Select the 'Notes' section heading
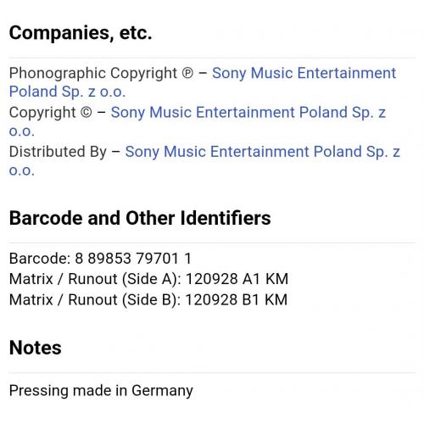Image resolution: width=424 pixels, height=424 pixels. [36, 348]
